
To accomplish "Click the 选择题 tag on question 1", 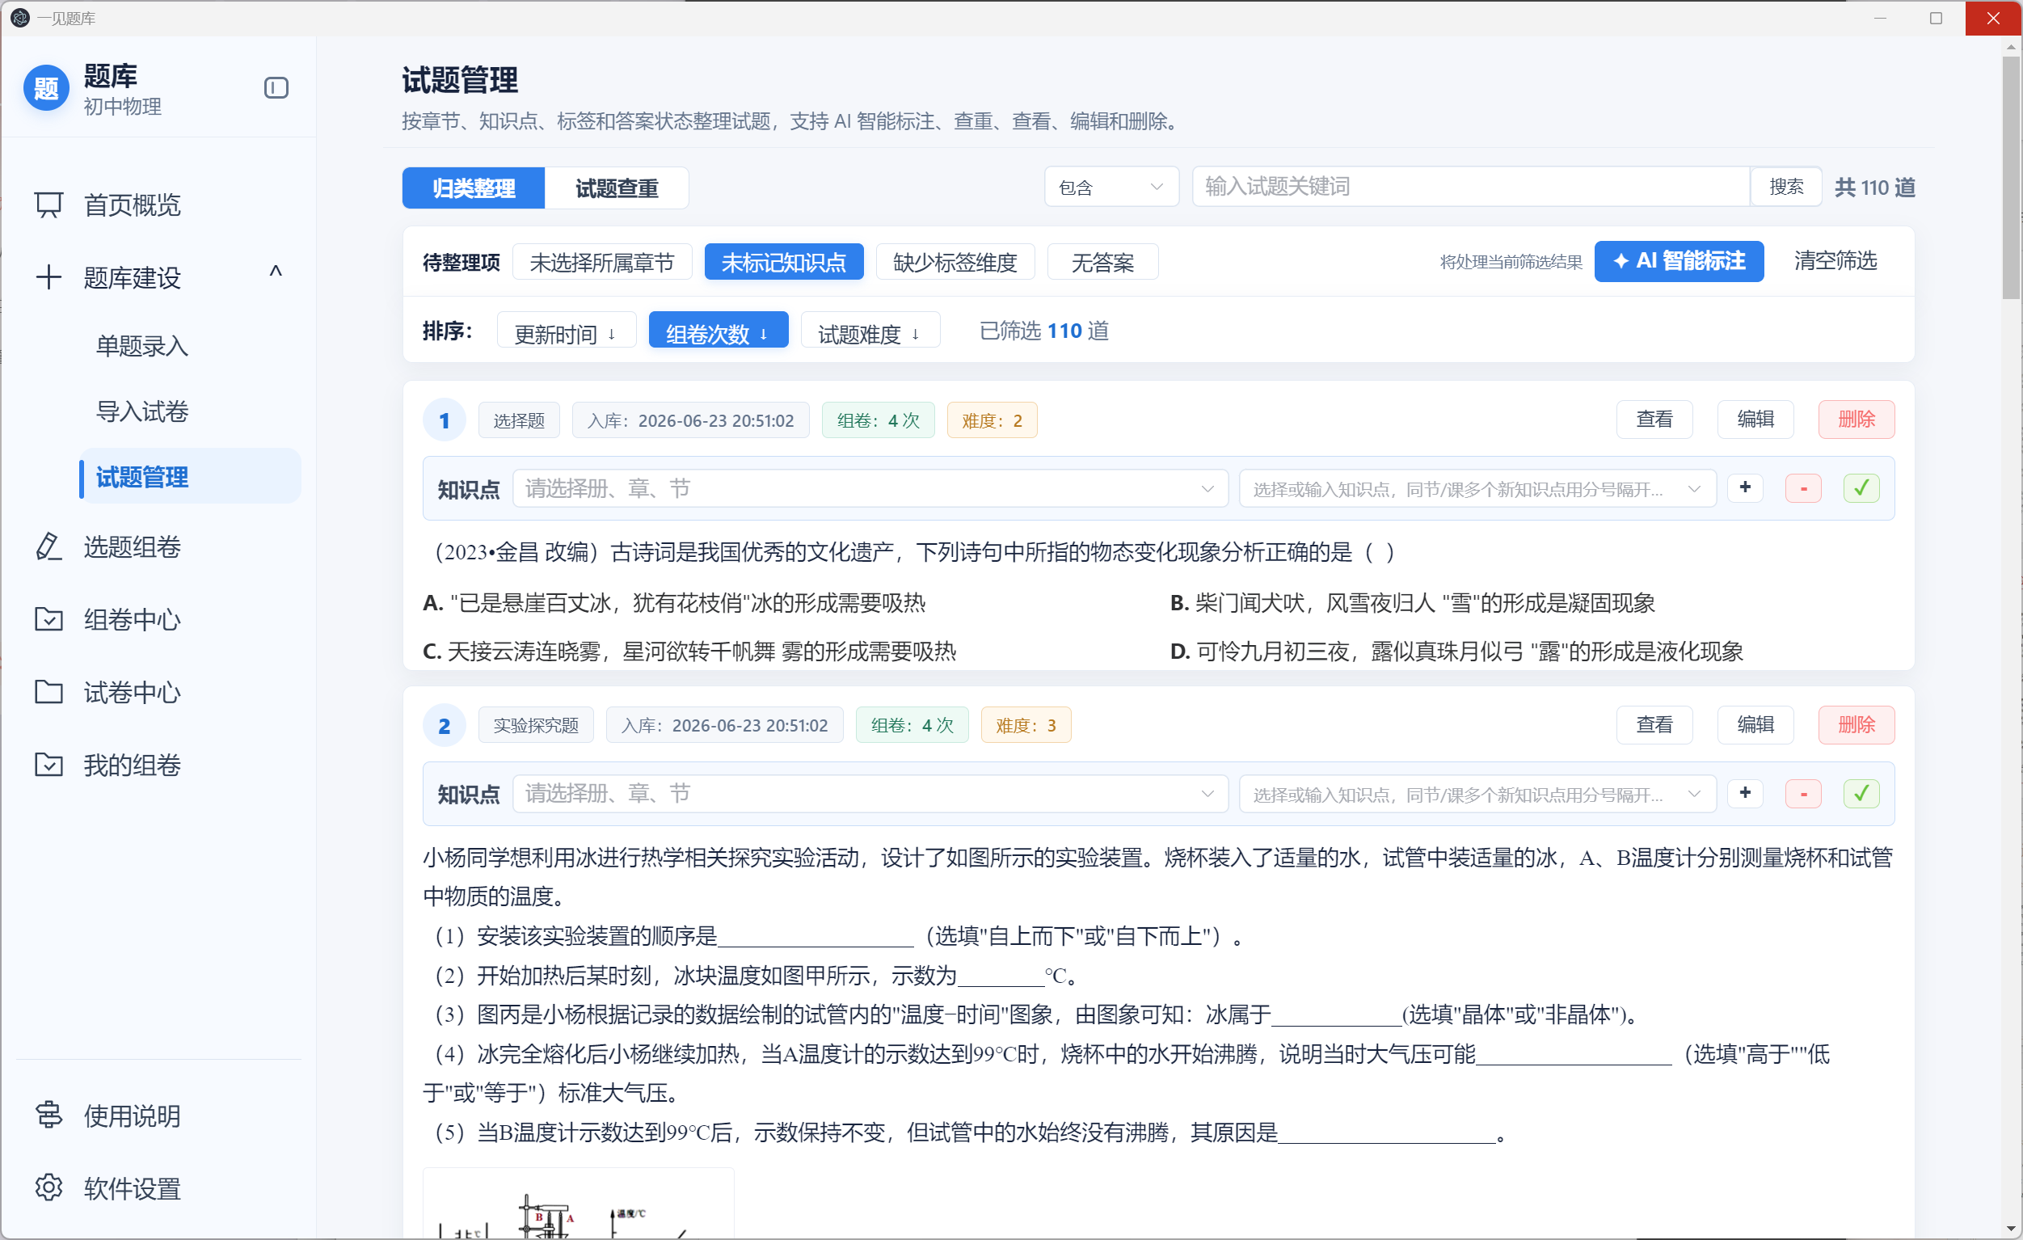I will pos(519,420).
